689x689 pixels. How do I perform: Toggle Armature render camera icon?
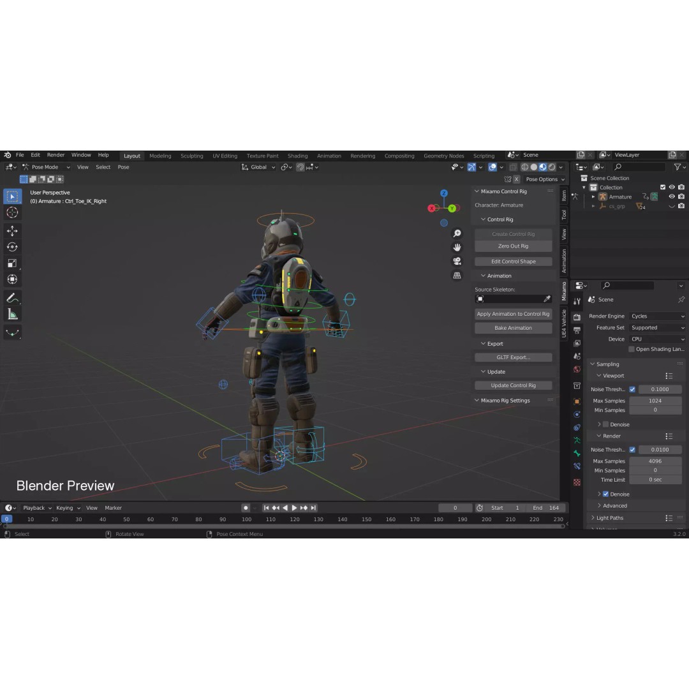[x=681, y=196]
